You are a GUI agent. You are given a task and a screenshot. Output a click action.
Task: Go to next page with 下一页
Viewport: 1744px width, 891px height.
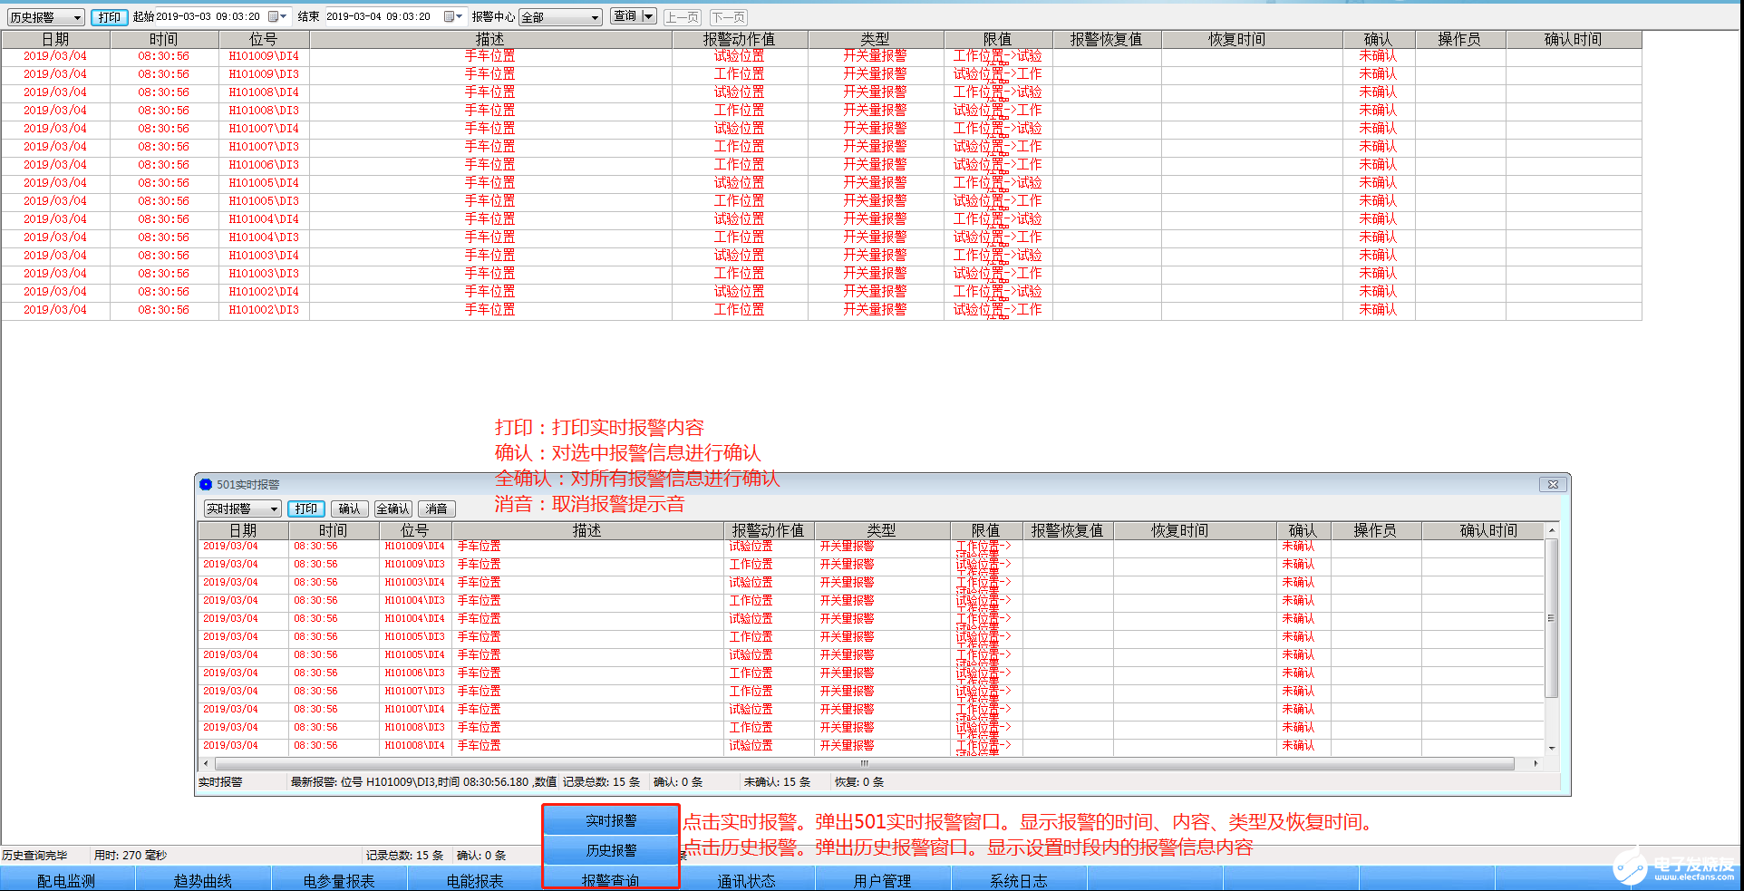[728, 17]
